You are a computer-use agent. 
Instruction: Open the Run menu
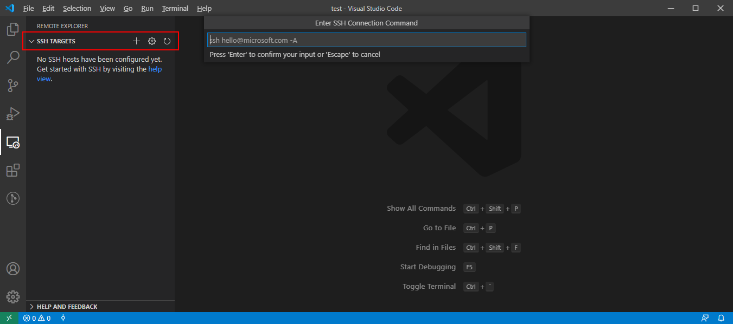tap(147, 9)
